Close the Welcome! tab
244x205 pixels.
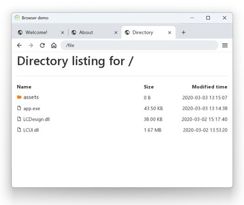[x=62, y=33]
